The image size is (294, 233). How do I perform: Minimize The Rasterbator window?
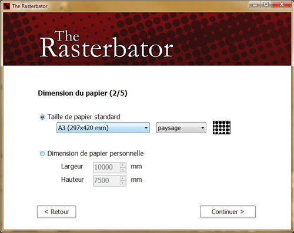(255, 4)
